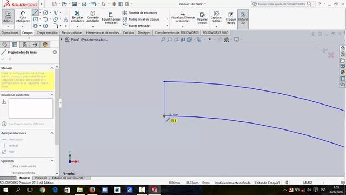Collapse the Mensaje section
This screenshot has height=195, width=346.
pyautogui.click(x=52, y=68)
